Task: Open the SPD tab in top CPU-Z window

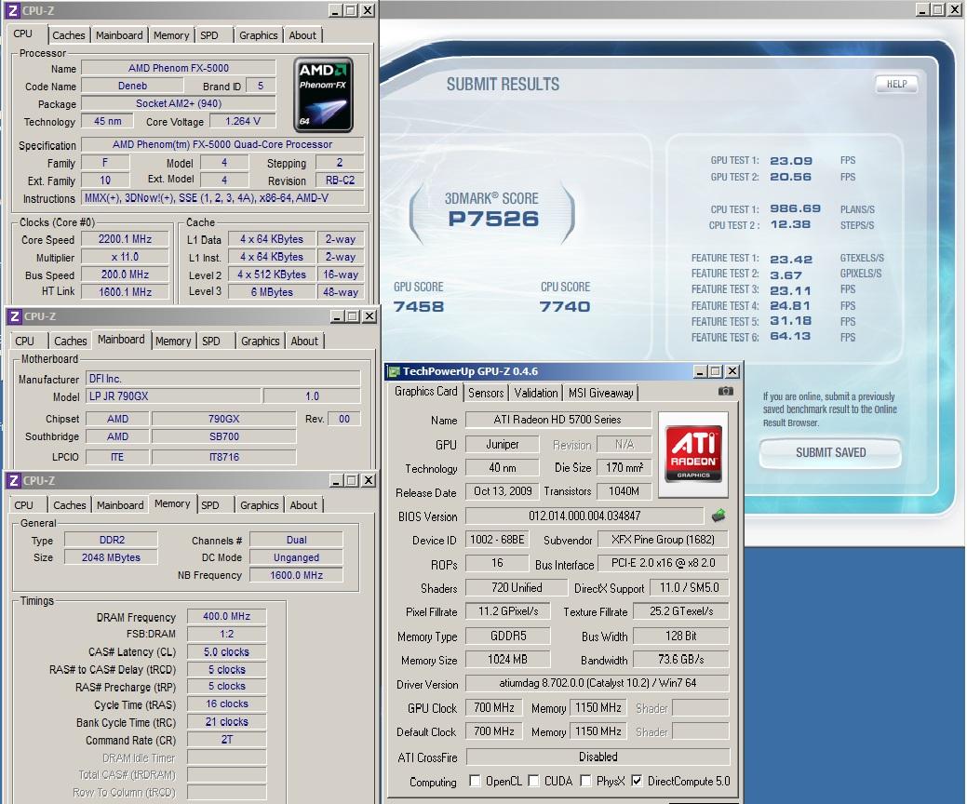Action: point(209,35)
